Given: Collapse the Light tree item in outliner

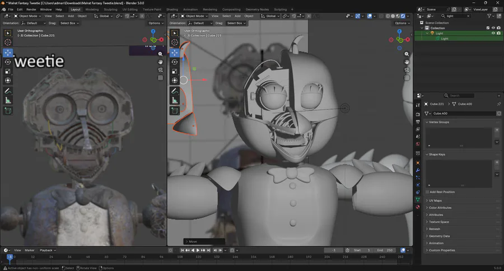Looking at the screenshot, I should pos(427,33).
